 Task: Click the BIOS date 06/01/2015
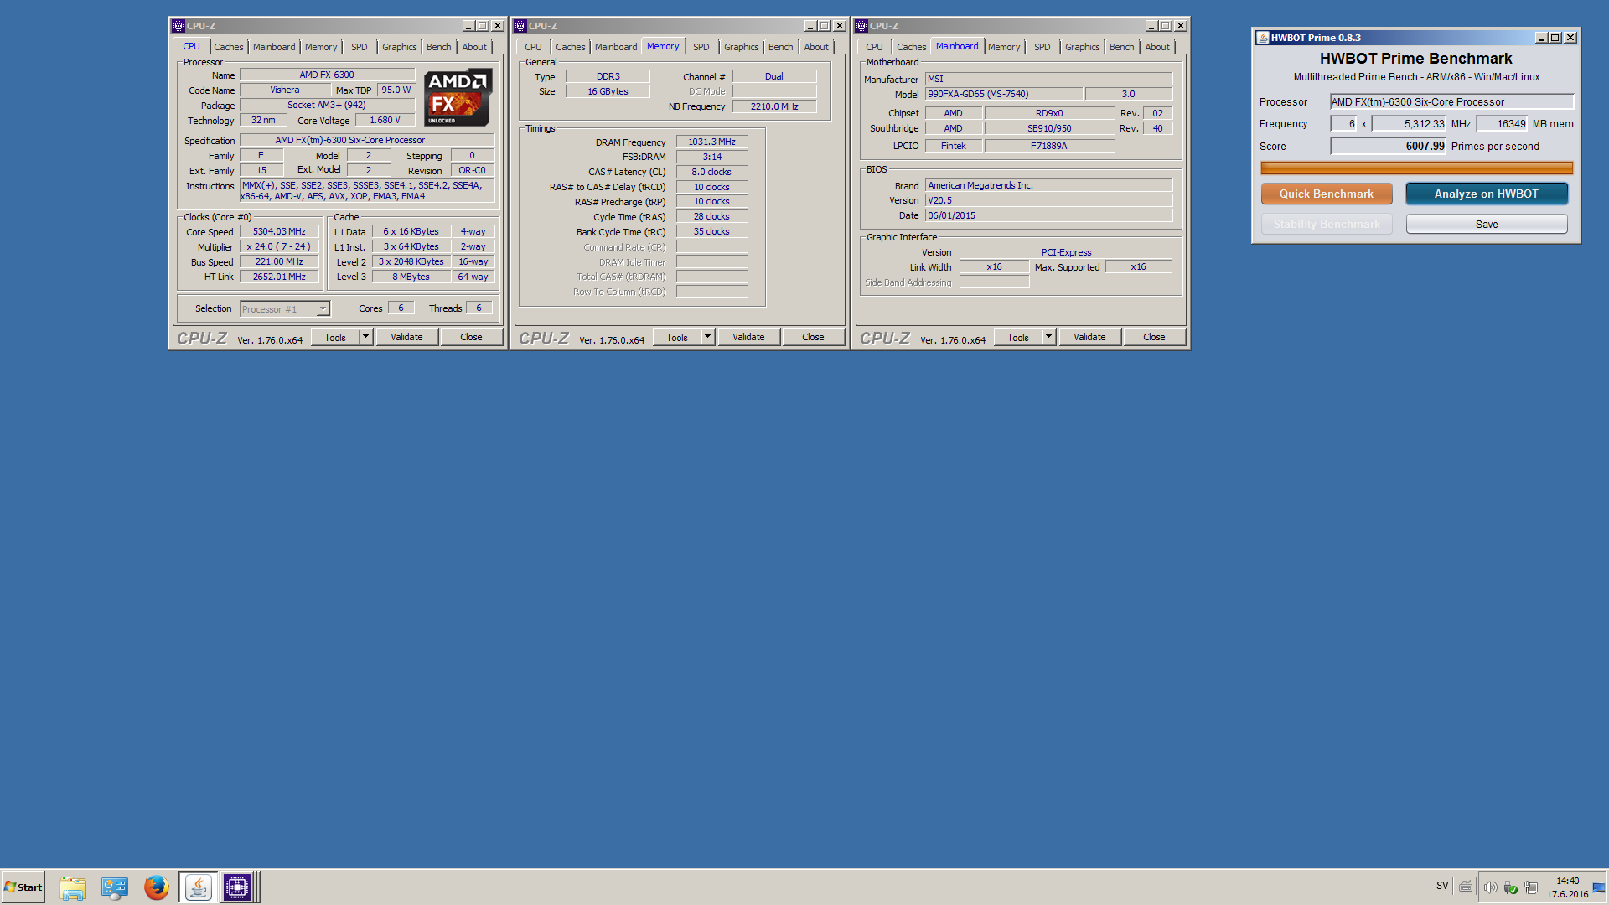(x=1048, y=215)
